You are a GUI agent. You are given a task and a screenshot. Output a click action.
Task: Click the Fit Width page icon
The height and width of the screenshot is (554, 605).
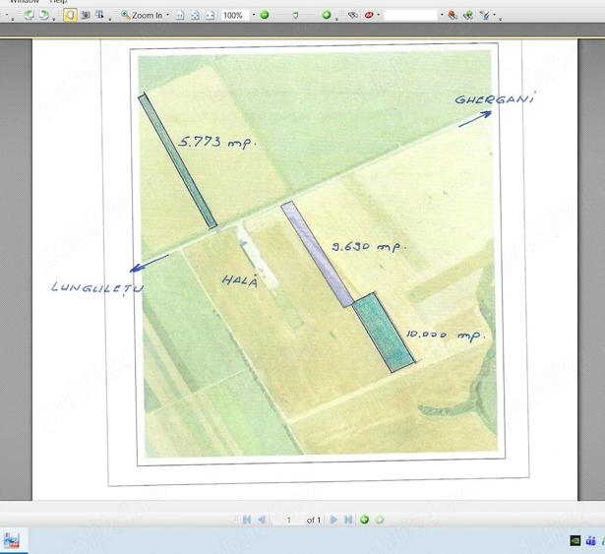coord(210,16)
